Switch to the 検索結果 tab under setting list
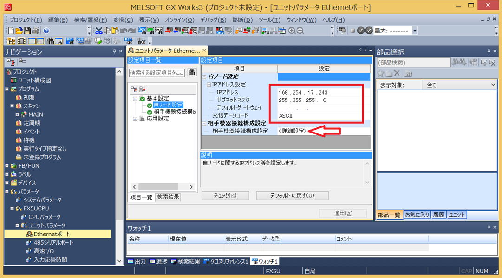 point(168,197)
